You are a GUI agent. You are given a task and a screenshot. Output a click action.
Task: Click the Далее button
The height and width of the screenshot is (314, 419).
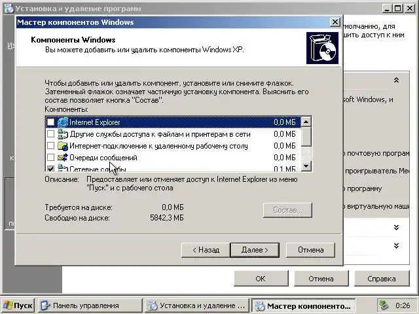255,250
